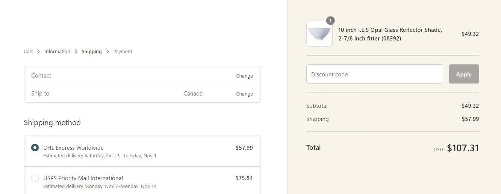Click the $75.84 USPS shipping price
The width and height of the screenshot is (501, 194).
(x=244, y=178)
